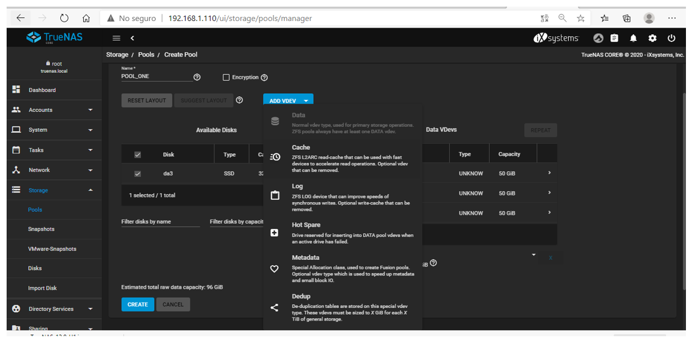Open browser zoom magnifier icon
The width and height of the screenshot is (698, 341).
click(x=562, y=18)
